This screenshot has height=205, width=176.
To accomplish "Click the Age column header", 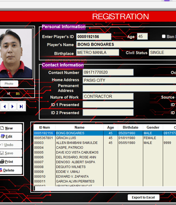I will (110, 128).
